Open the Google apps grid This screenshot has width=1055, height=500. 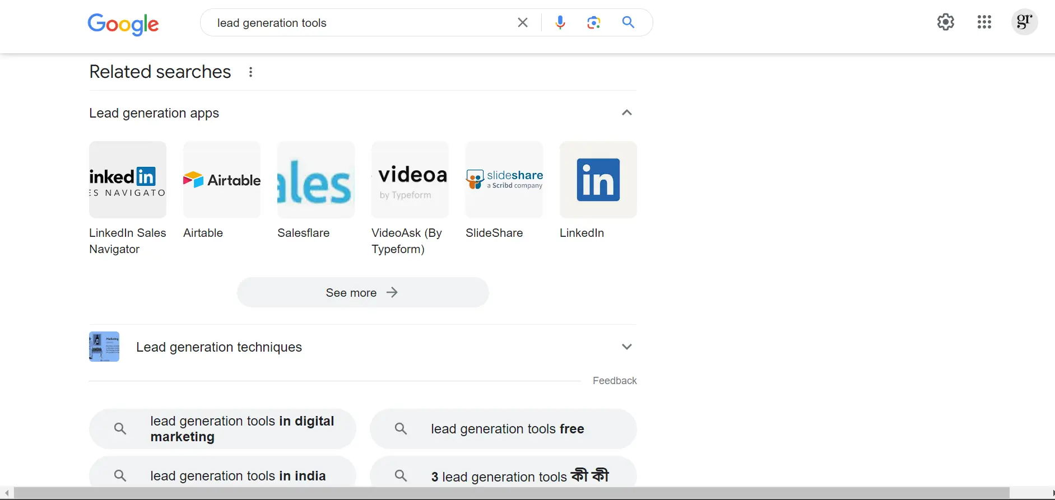984,22
